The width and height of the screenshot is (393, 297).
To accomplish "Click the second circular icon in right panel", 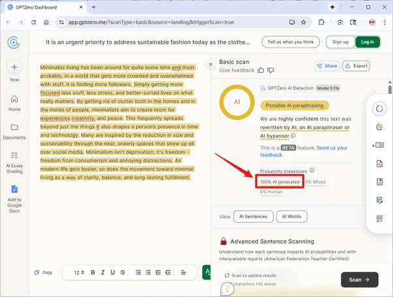I will pos(379,127).
